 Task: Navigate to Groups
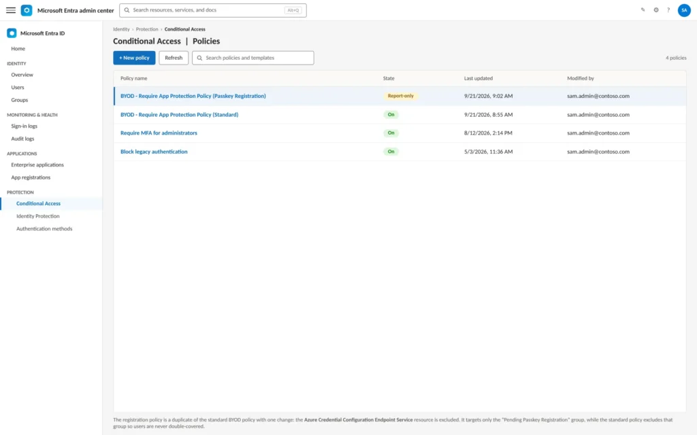[x=20, y=100]
